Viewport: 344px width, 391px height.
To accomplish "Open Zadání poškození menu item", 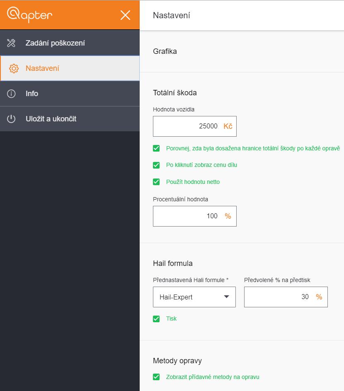I will click(70, 43).
